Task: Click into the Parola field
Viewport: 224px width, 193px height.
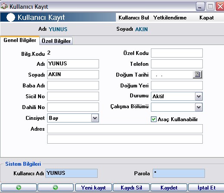Action: (179, 174)
